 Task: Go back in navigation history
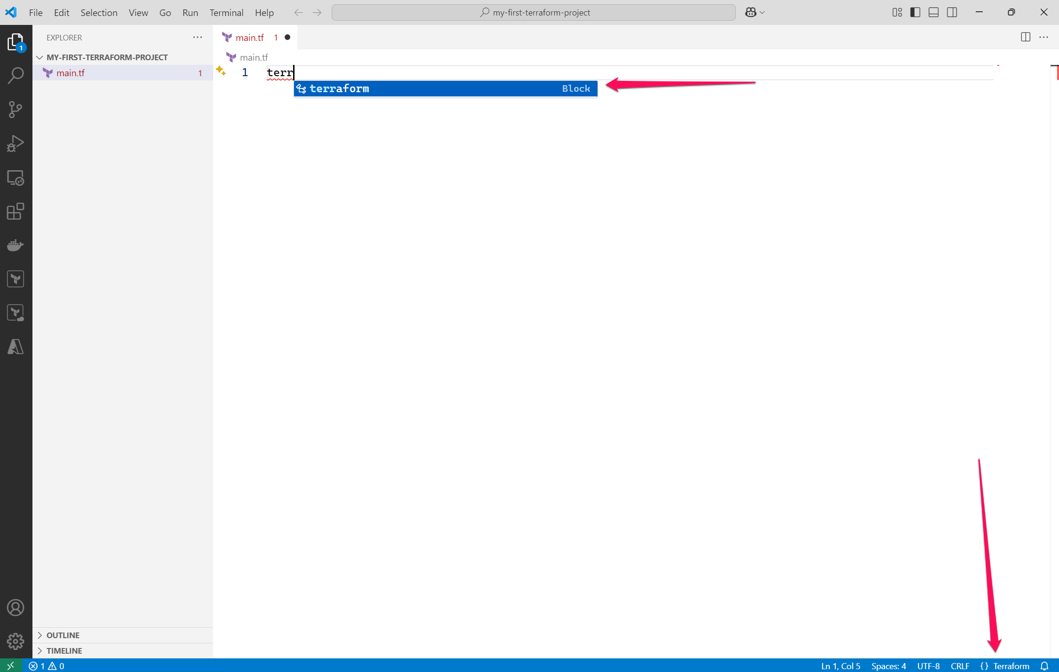(x=298, y=13)
